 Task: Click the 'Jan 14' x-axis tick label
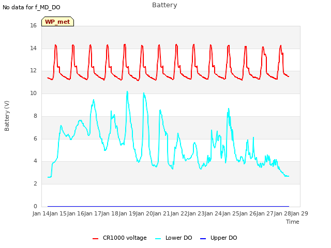[x=41, y=213]
